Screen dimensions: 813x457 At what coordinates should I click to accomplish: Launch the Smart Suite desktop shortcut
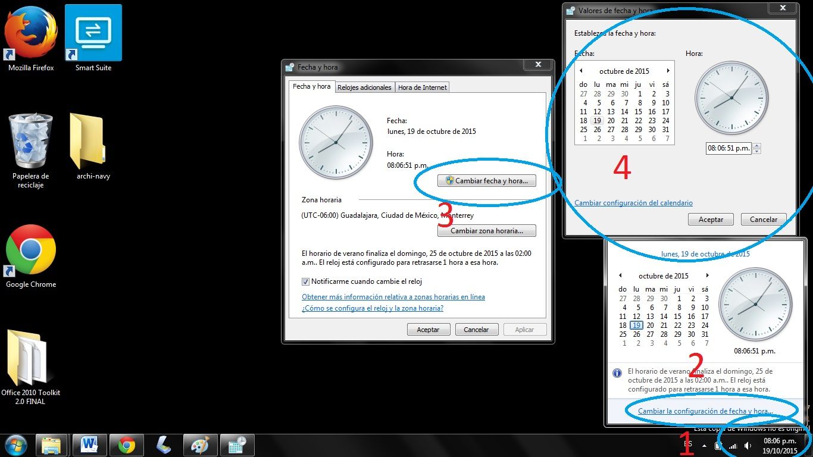tap(93, 37)
